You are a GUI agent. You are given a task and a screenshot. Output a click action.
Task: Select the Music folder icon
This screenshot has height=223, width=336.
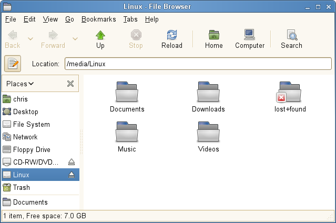pyautogui.click(x=127, y=132)
